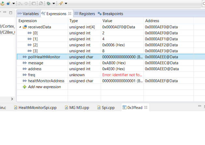The width and height of the screenshot is (205, 145).
Task: Select the freq expression
Action: 32,75
